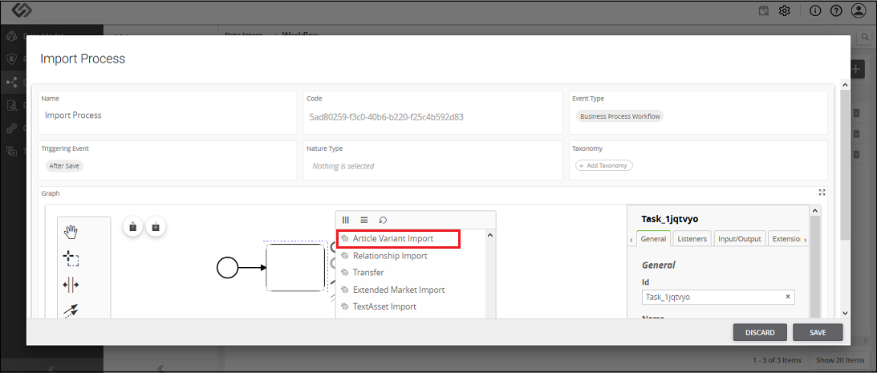The height and width of the screenshot is (373, 877).
Task: Clear the Id field with the x
Action: (x=787, y=297)
